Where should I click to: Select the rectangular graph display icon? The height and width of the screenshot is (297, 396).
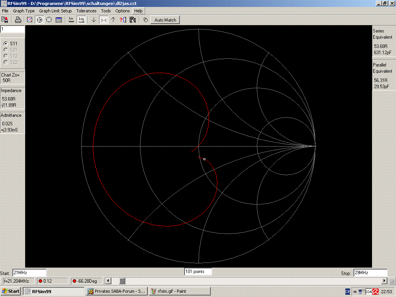click(x=30, y=20)
